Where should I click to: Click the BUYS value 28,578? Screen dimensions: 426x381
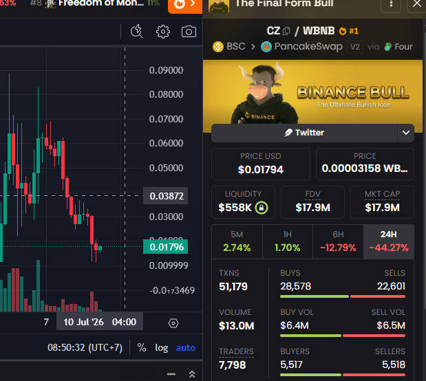click(x=296, y=286)
